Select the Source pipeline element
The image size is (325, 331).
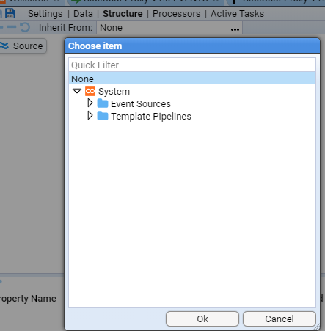23,46
